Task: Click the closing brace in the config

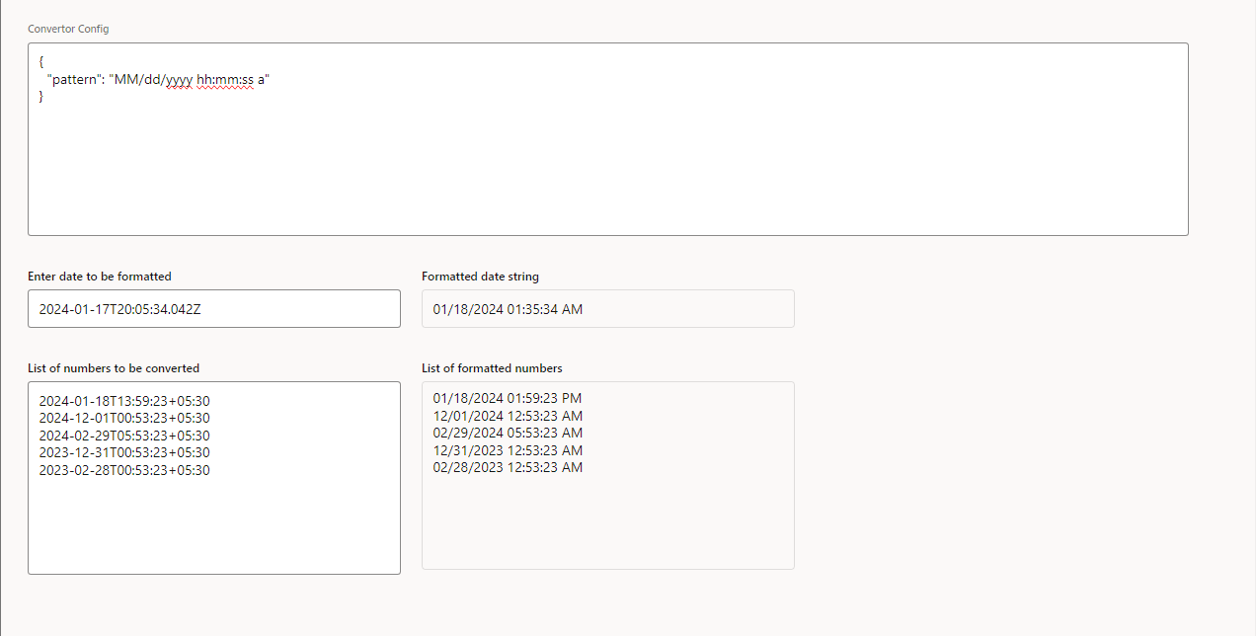Action: (x=40, y=96)
